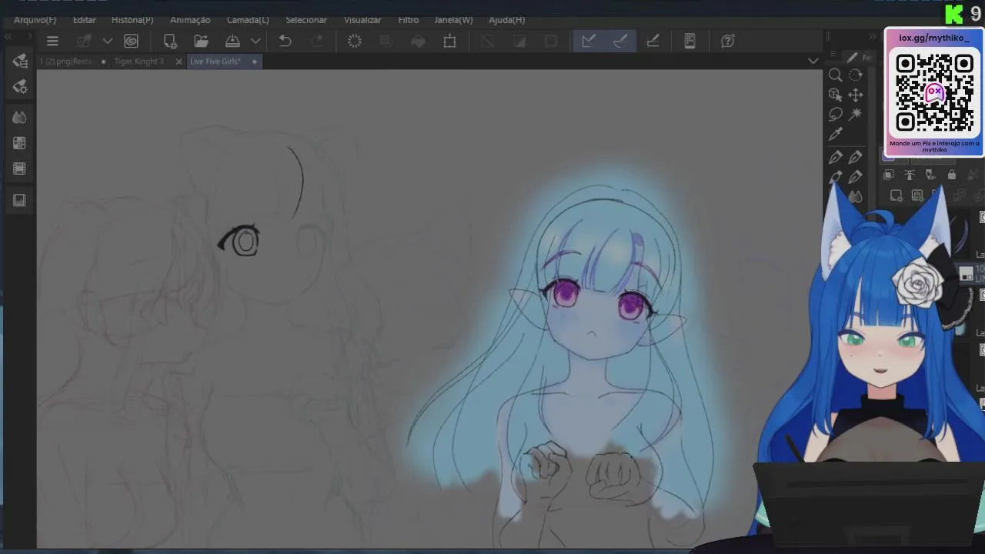Open the hamburger menu in command bar
985x554 pixels.
[52, 42]
